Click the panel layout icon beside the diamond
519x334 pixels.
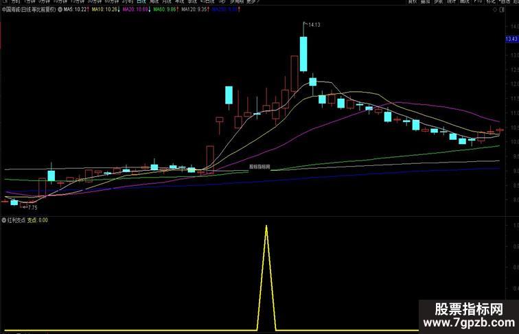tap(502, 10)
